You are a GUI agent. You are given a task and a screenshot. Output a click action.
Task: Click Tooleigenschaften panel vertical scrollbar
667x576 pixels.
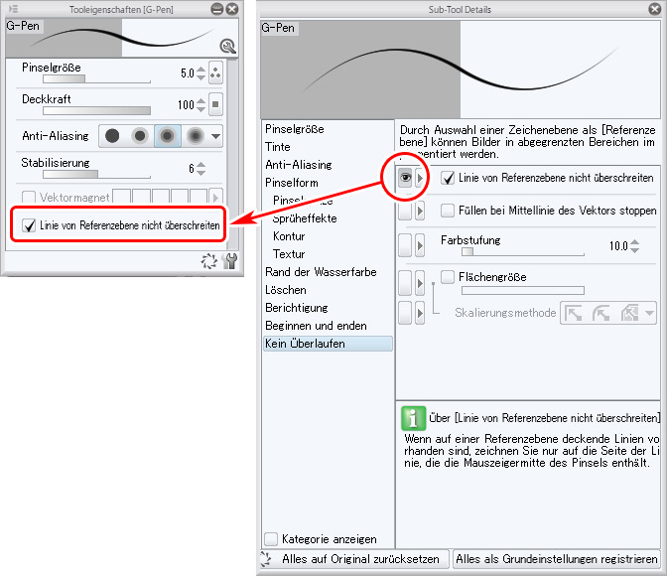[x=232, y=153]
